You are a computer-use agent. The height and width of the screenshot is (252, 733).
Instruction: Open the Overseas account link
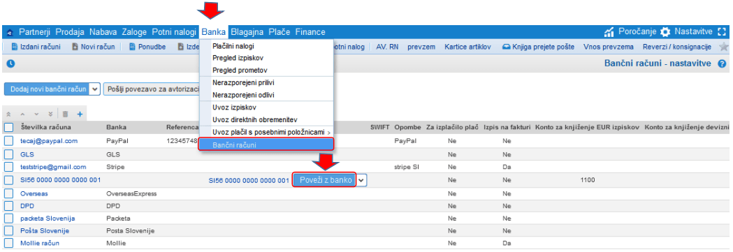click(34, 193)
